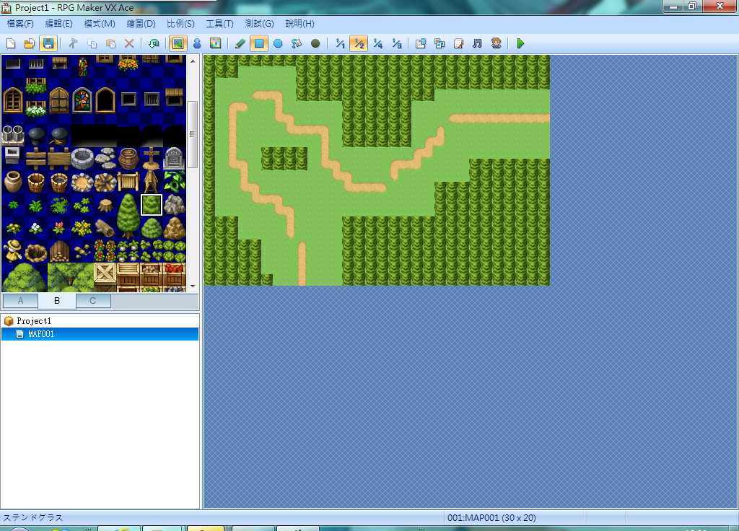Click status bar text ステンドグラス

(33, 517)
